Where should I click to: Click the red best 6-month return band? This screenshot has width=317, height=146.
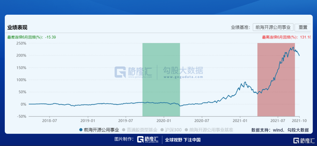tap(276, 80)
